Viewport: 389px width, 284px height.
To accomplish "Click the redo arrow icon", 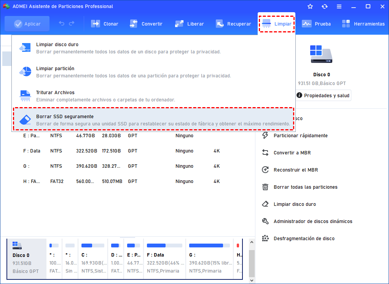I will [72, 24].
